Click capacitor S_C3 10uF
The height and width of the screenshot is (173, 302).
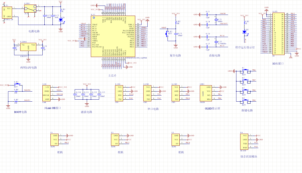(x=52, y=16)
